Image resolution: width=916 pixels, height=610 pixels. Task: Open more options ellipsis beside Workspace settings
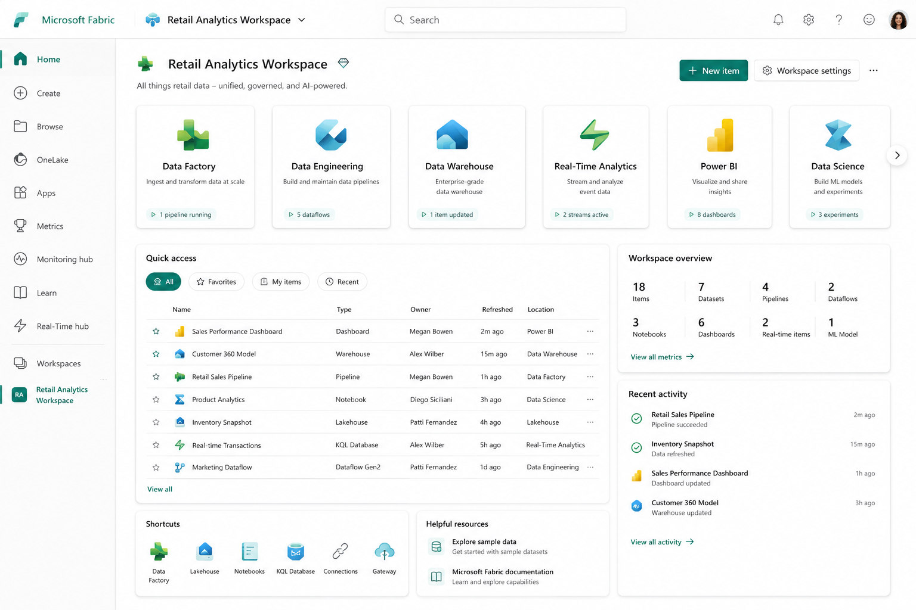874,70
